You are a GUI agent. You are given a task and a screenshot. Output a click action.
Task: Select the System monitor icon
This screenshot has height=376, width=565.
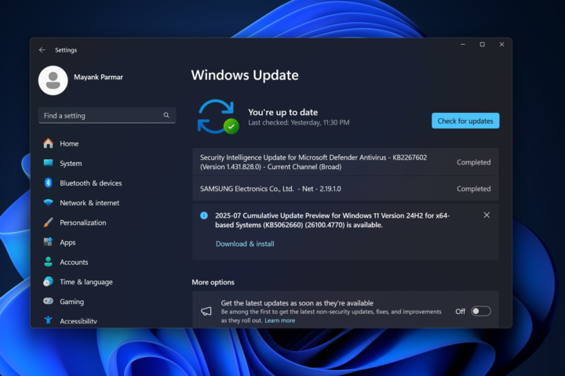(x=49, y=163)
